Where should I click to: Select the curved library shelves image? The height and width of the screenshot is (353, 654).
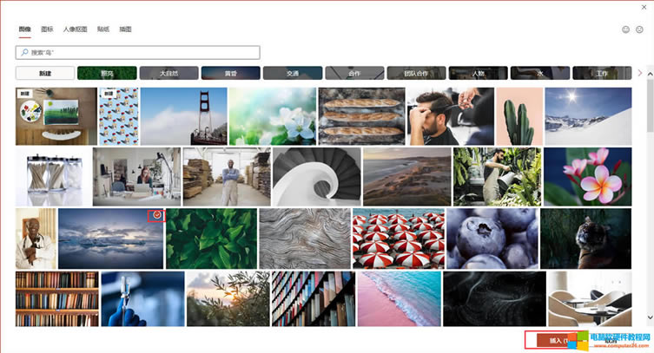(314, 299)
